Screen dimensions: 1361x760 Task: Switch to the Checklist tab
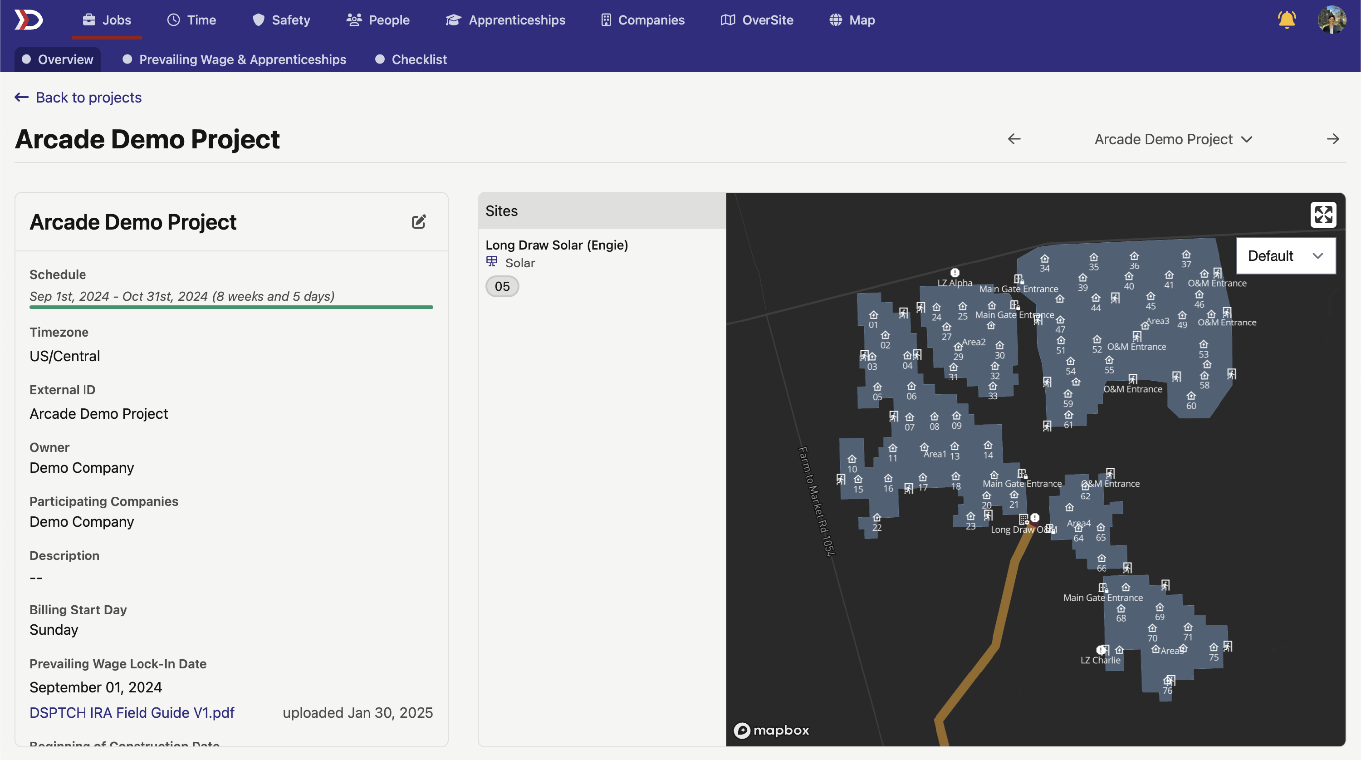pyautogui.click(x=411, y=59)
